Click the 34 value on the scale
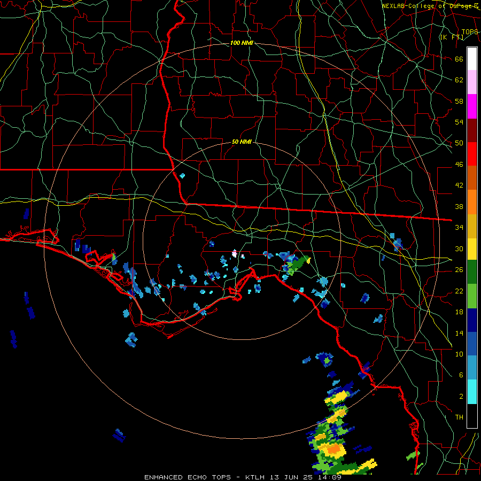Image resolution: width=481 pixels, height=481 pixels. coord(459,228)
